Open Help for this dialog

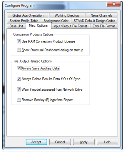tap(108, 142)
